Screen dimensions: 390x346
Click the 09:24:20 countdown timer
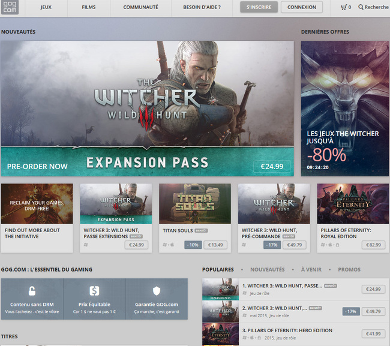point(317,167)
